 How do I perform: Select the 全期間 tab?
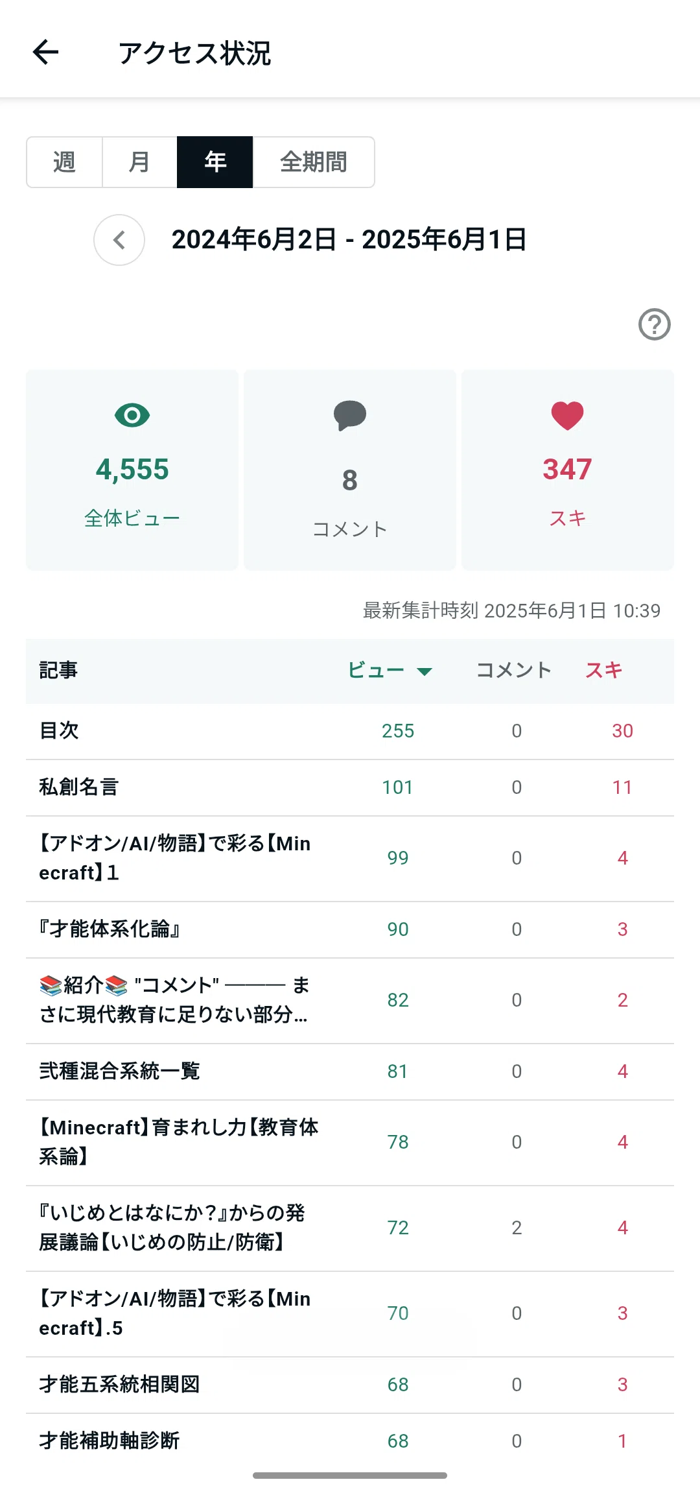point(314,162)
